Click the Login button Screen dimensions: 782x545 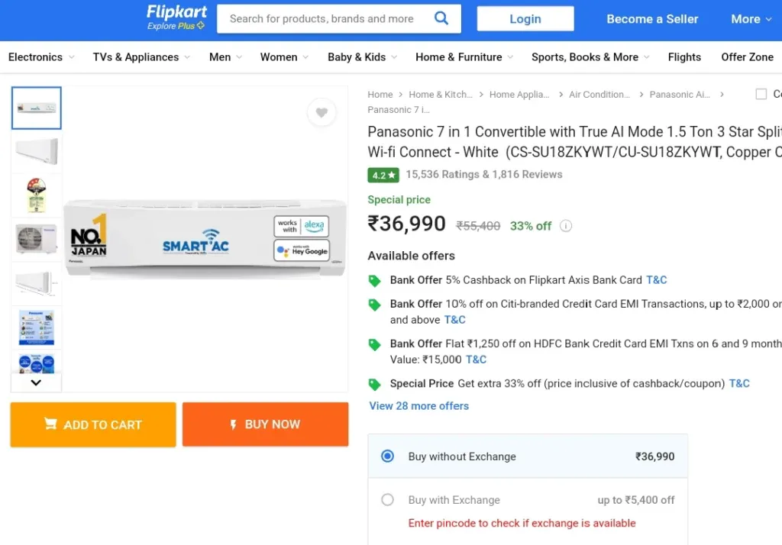pyautogui.click(x=525, y=19)
